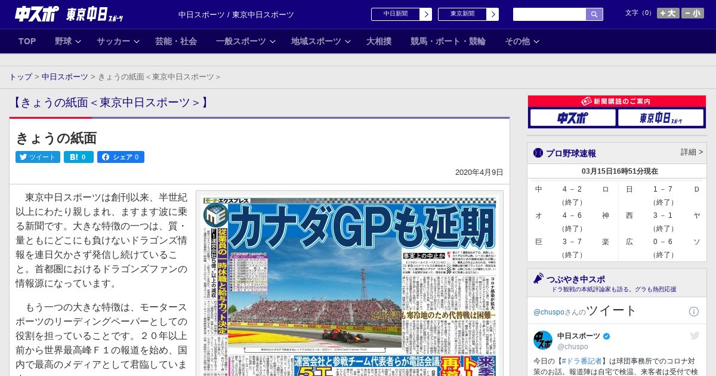
Task: Open the サッカー menu
Action: coord(113,41)
